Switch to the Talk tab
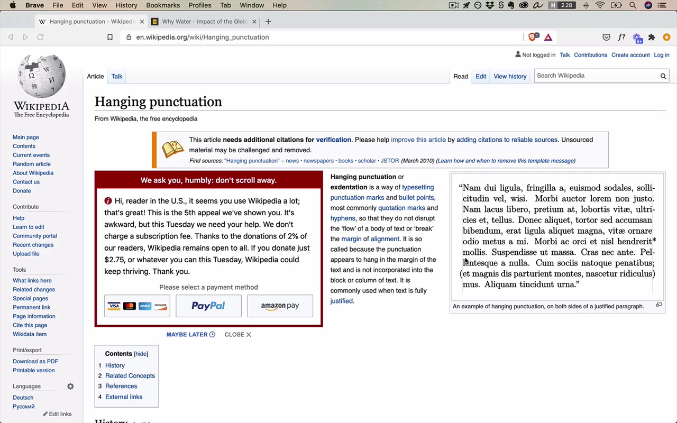677x423 pixels. tap(117, 76)
